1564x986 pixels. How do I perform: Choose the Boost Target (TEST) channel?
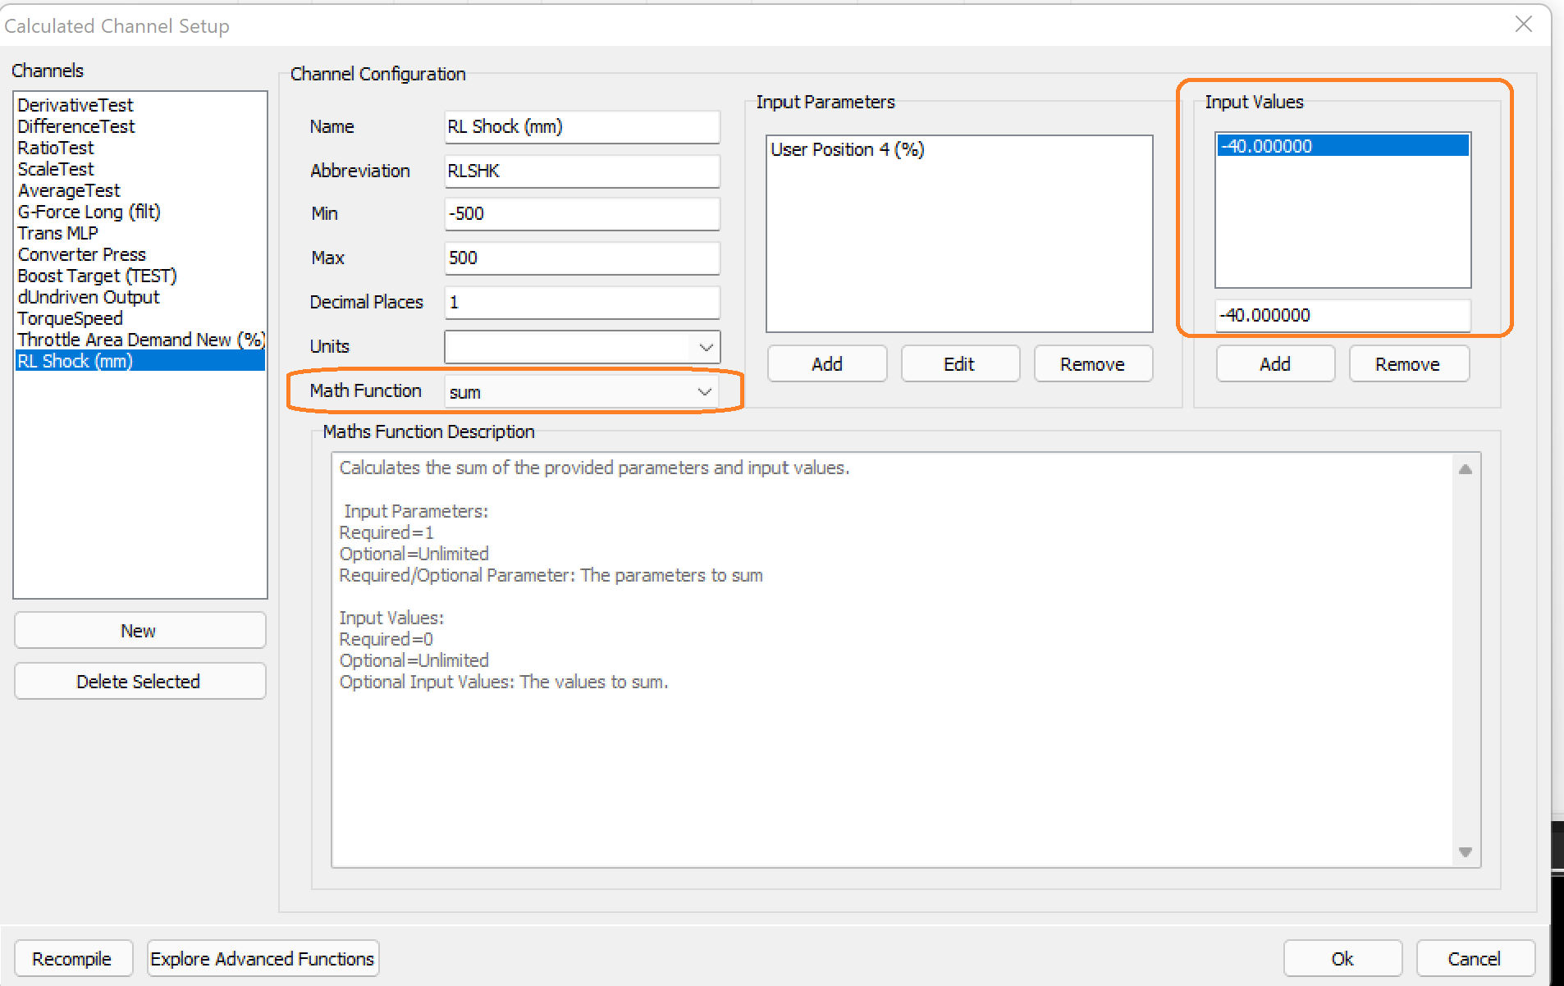coord(97,276)
